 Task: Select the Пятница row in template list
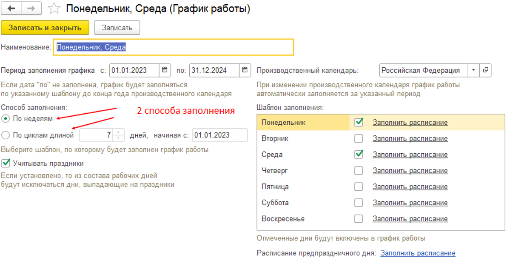click(303, 186)
